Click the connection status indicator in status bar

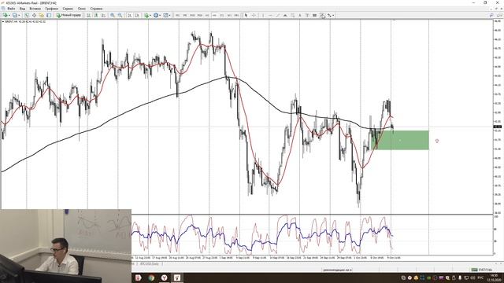pos(481,270)
